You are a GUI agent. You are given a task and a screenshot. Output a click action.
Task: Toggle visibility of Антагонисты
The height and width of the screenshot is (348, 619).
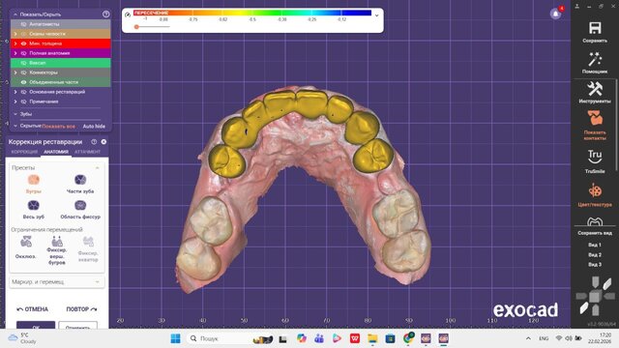23,24
